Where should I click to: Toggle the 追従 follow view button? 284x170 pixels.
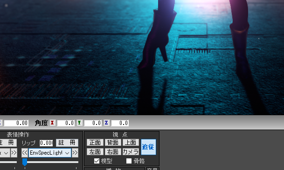(x=148, y=147)
